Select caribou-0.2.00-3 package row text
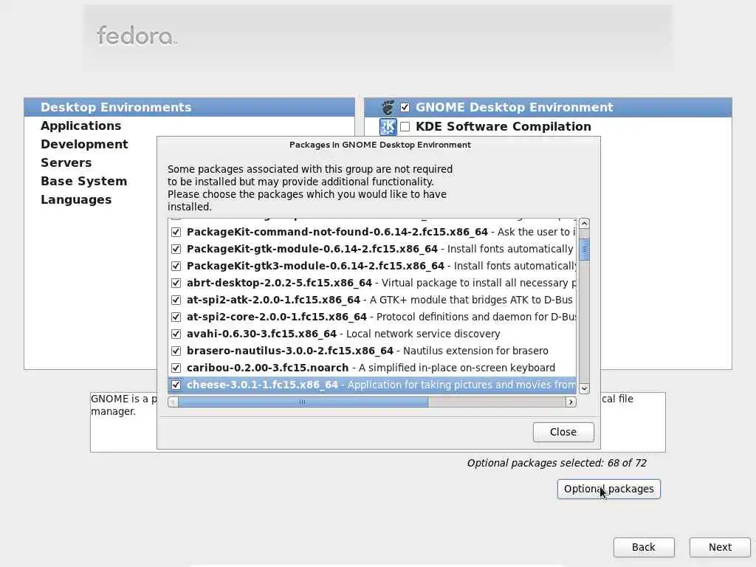The width and height of the screenshot is (756, 567). [371, 368]
